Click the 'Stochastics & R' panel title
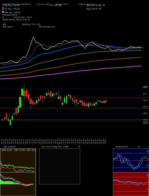Screen dimensions: 149x196 [122, 147]
